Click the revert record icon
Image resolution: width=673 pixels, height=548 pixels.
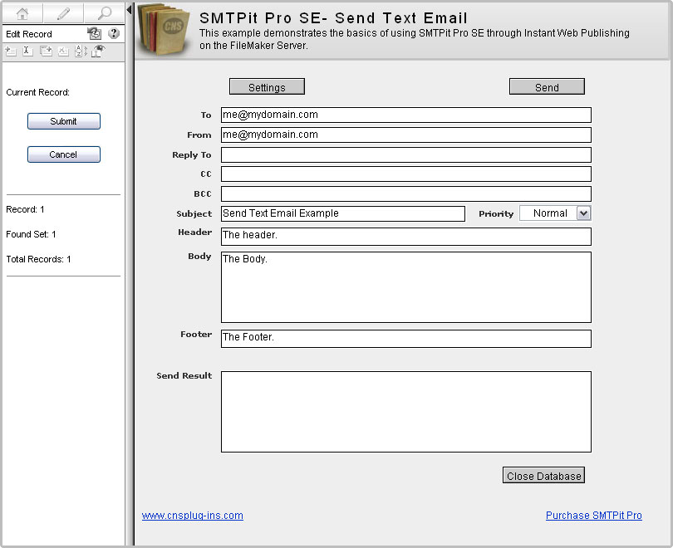(94, 33)
